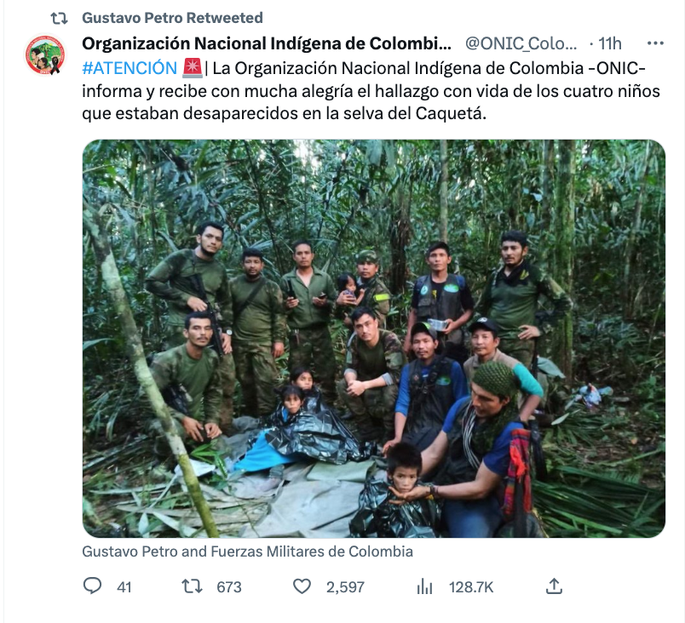Open tweet analytics bar chart icon
The height and width of the screenshot is (623, 685).
tap(424, 586)
